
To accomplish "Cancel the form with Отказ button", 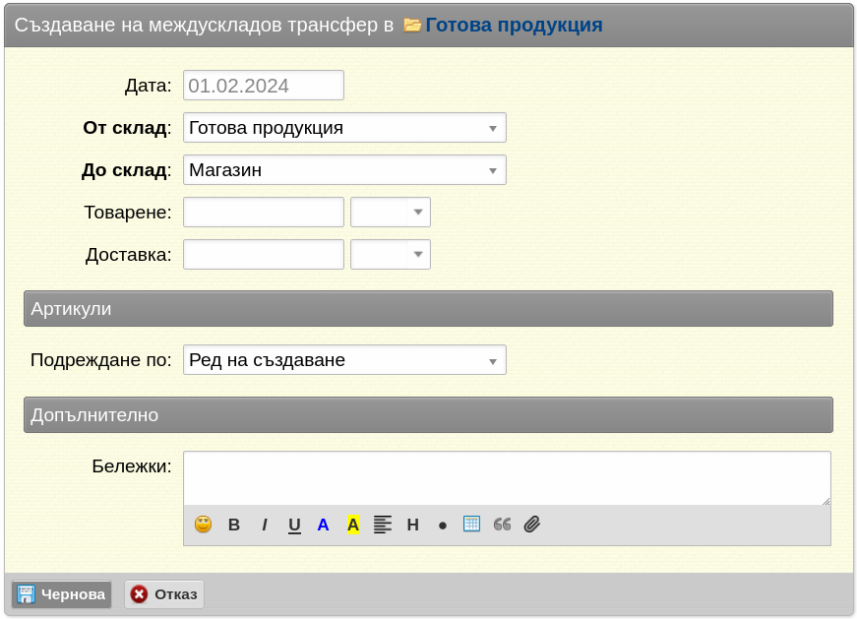I will pos(164,594).
